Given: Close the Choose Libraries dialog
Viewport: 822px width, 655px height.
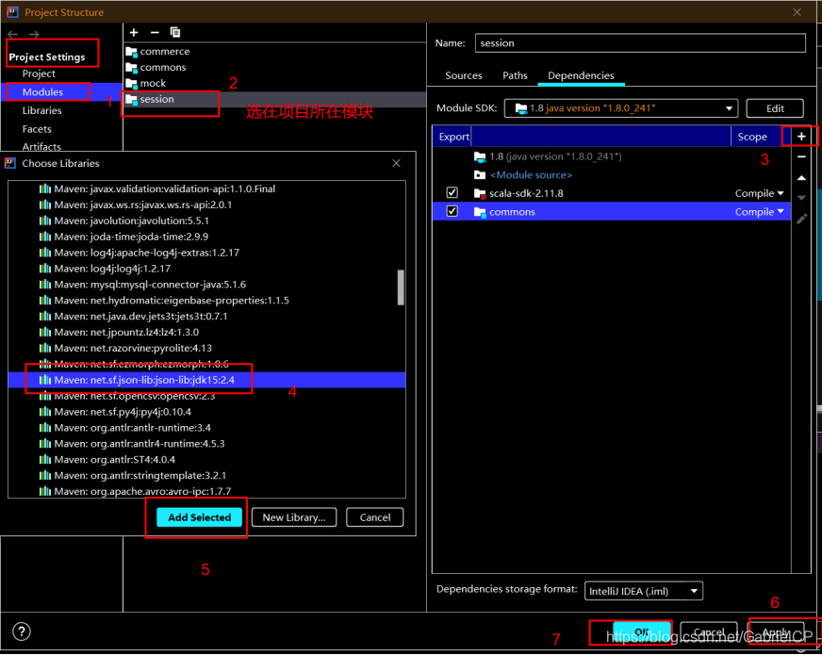Looking at the screenshot, I should [x=396, y=163].
